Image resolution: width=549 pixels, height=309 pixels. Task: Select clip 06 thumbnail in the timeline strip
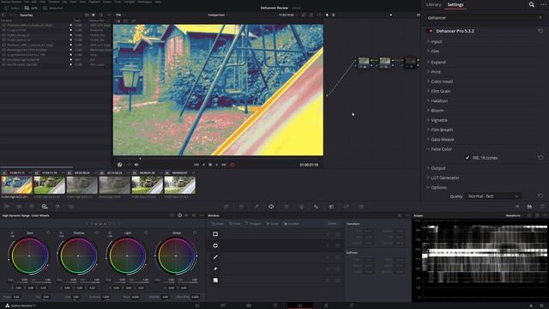180,185
